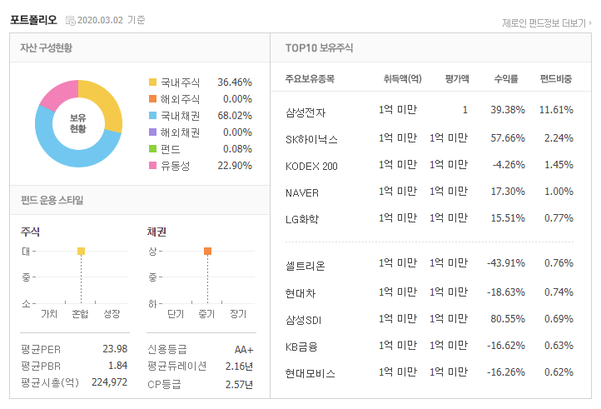This screenshot has height=409, width=601.
Task: Click the 주요보유종목 column header
Action: point(310,79)
